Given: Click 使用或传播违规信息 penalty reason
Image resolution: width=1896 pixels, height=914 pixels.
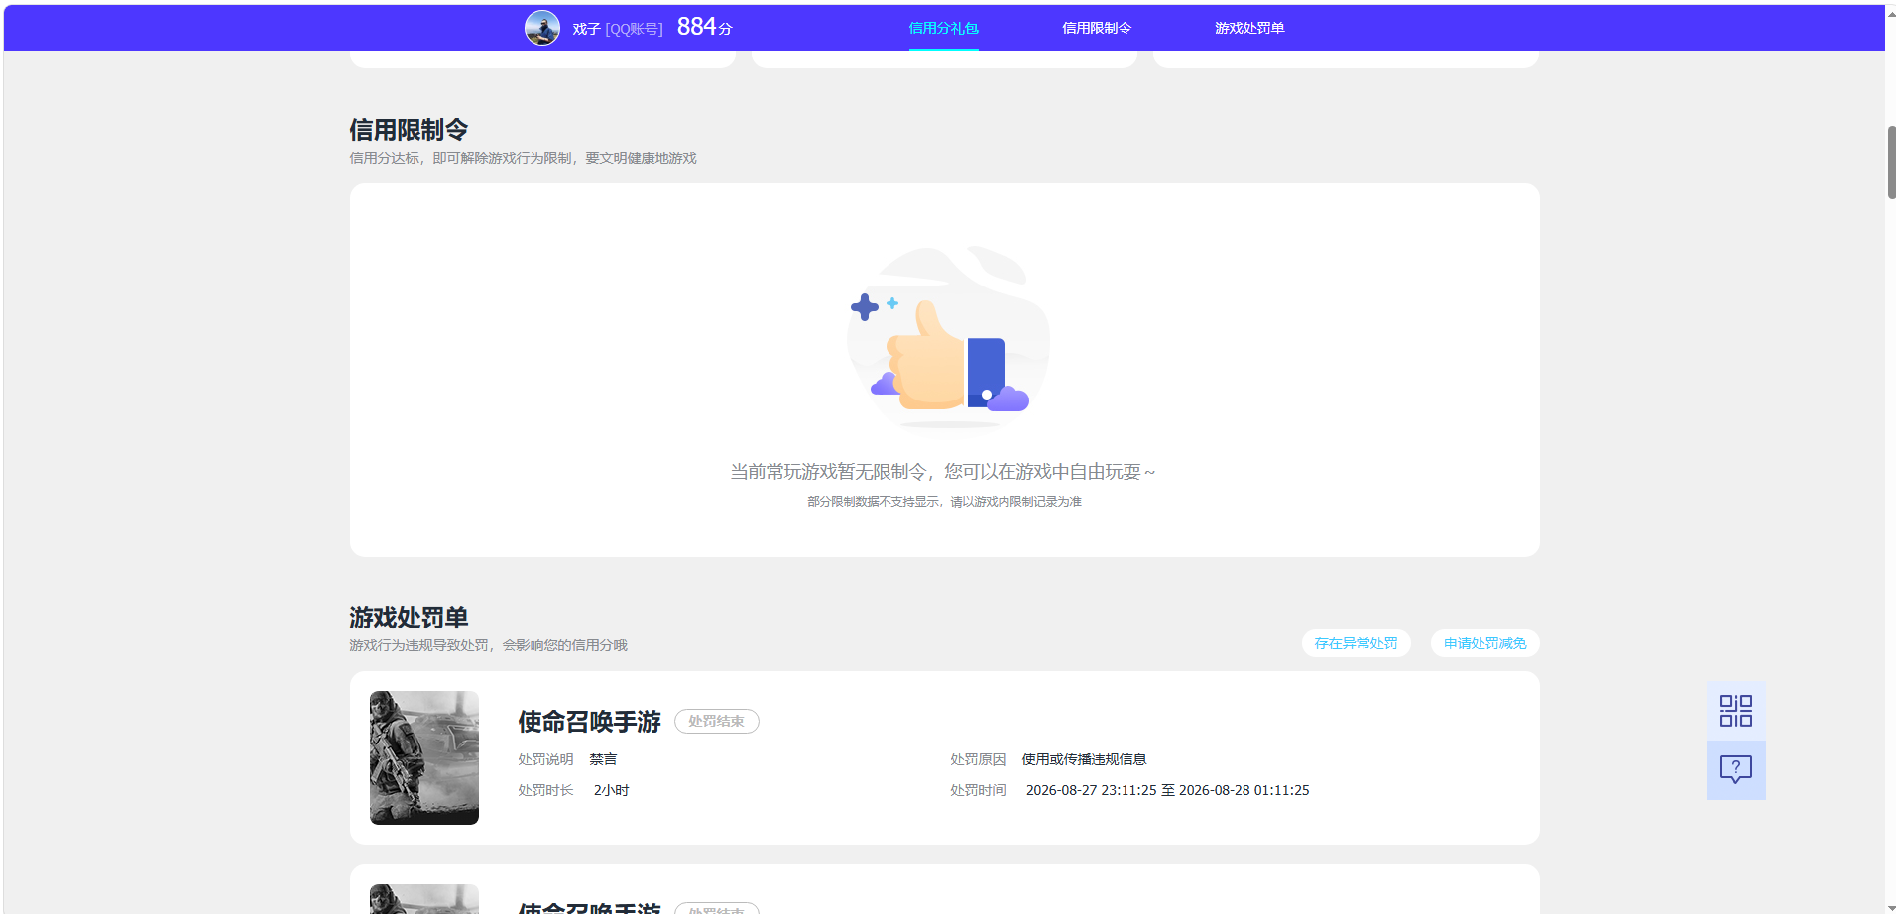Looking at the screenshot, I should pos(1084,759).
